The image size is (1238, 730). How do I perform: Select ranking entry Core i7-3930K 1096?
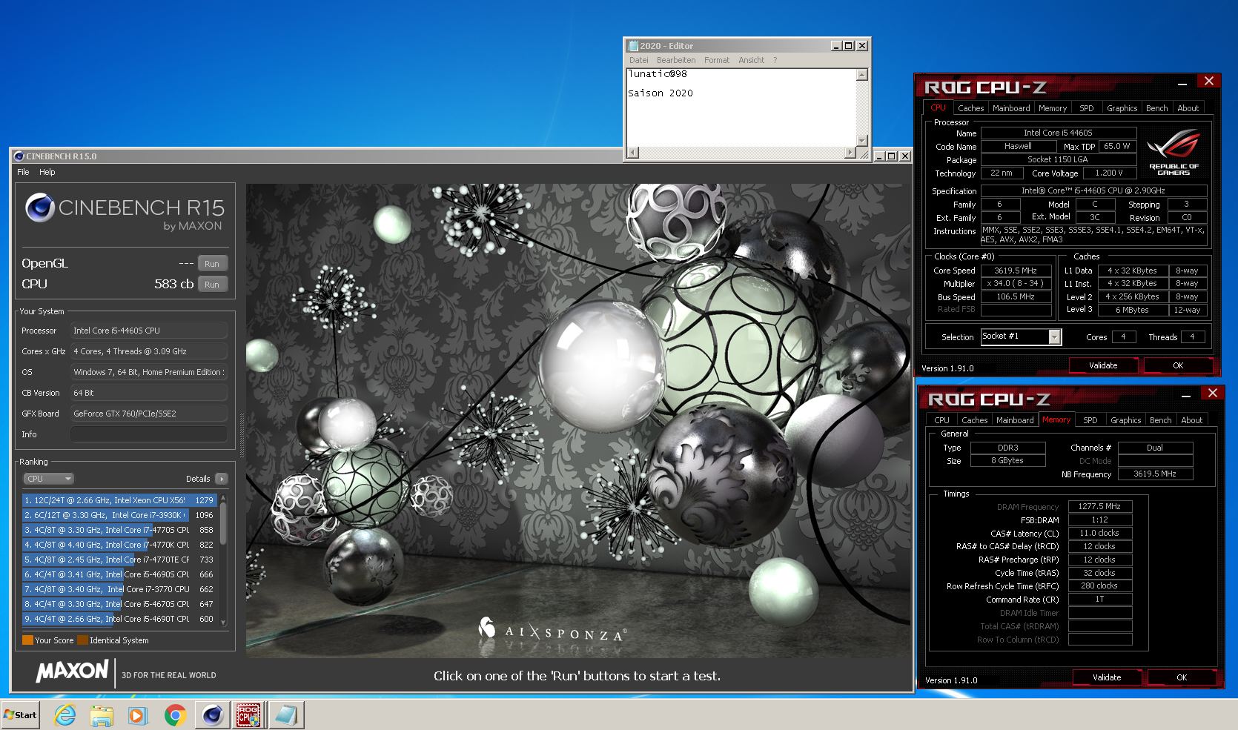(119, 515)
